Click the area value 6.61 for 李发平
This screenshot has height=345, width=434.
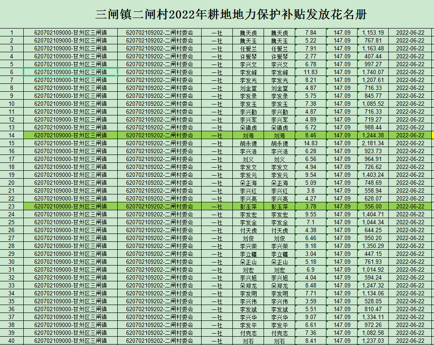[311, 325]
